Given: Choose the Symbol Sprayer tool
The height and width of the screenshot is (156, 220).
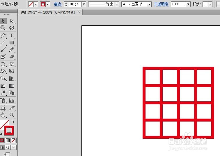Looking at the screenshot, I should click(x=3, y=101).
